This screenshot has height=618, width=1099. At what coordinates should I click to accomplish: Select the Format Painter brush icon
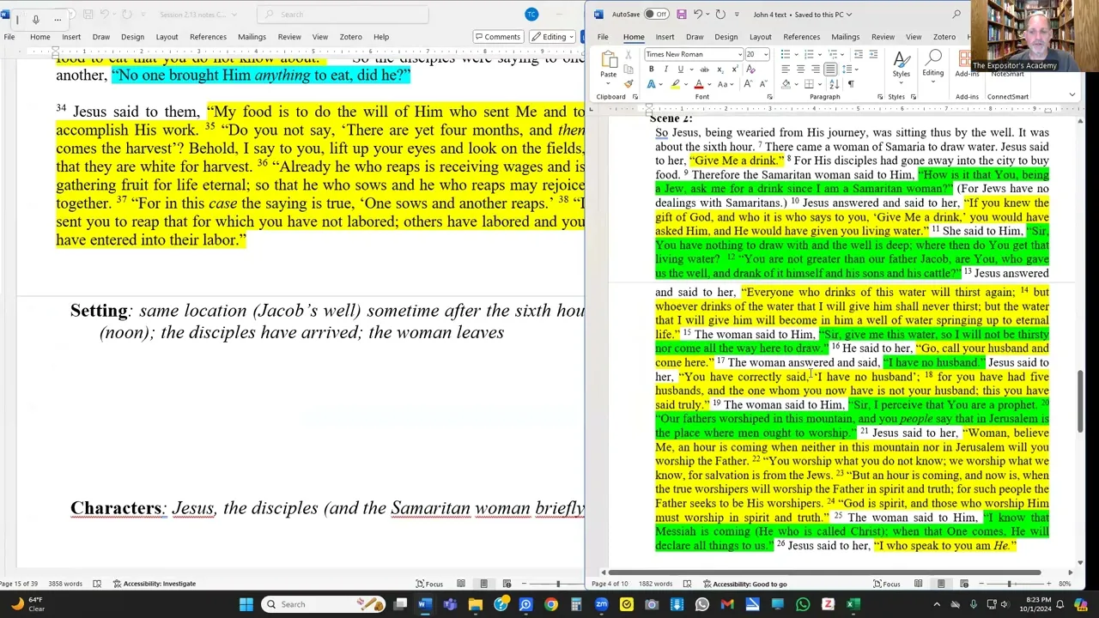click(628, 84)
